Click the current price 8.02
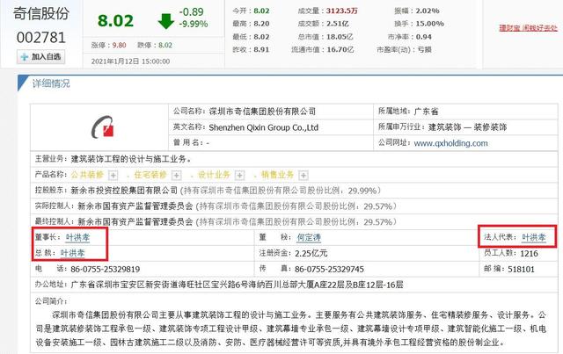The height and width of the screenshot is (354, 563). coord(115,21)
